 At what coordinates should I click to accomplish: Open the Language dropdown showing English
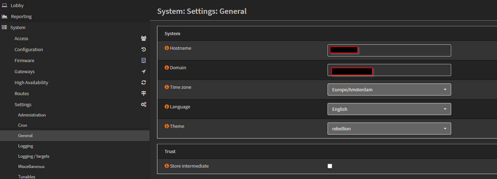click(389, 109)
